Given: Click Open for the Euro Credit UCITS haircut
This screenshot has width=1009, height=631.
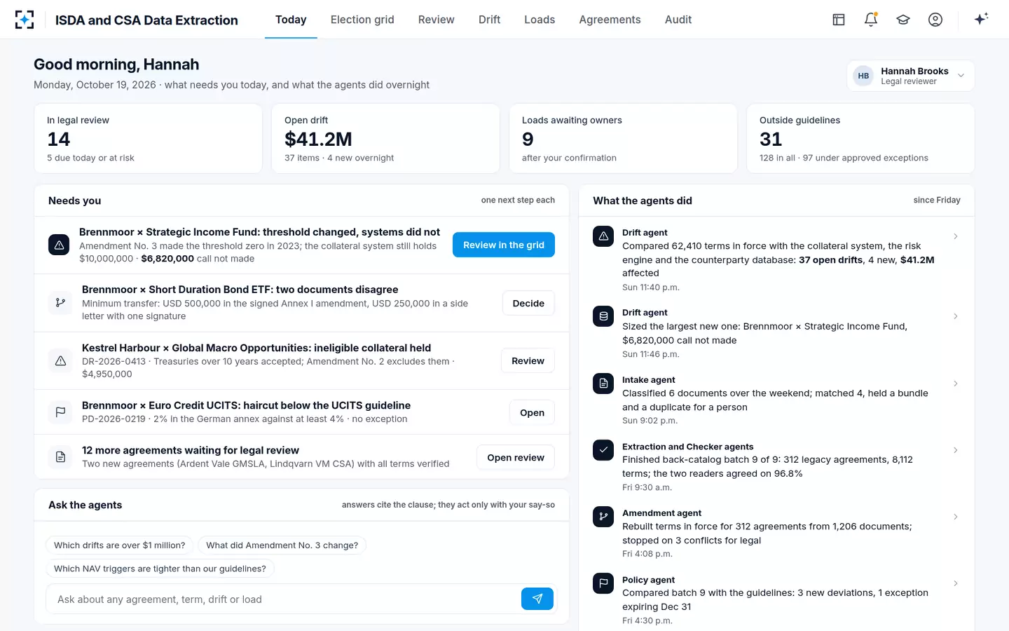Looking at the screenshot, I should 532,412.
